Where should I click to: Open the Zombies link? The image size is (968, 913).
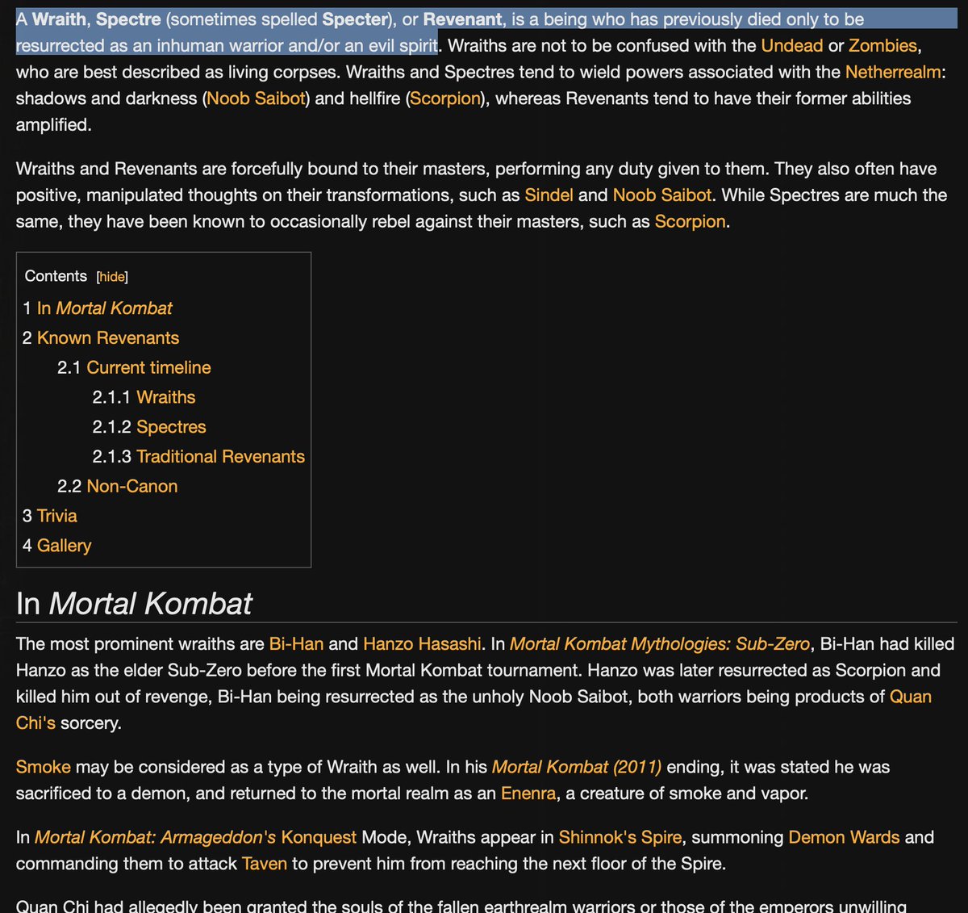[882, 46]
